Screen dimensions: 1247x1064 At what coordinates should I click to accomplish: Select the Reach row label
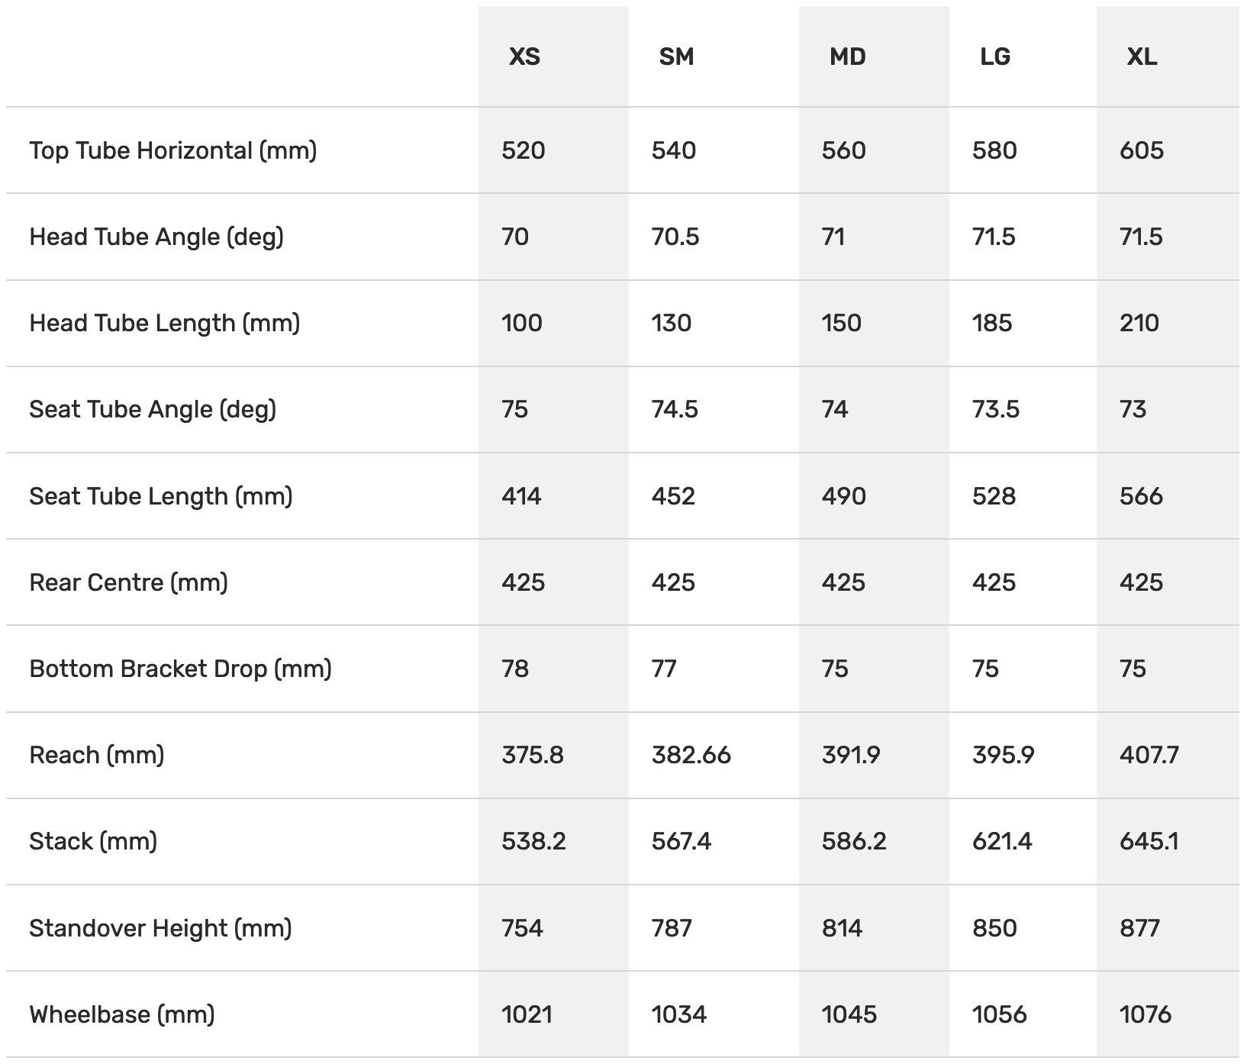(x=97, y=755)
